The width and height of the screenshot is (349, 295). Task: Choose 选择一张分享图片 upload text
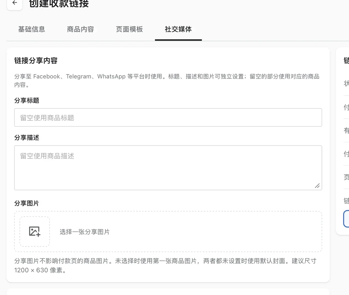pyautogui.click(x=85, y=232)
